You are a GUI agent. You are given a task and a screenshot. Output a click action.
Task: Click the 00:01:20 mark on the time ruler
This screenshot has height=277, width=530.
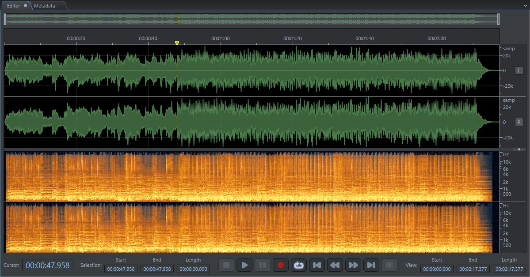tap(293, 38)
